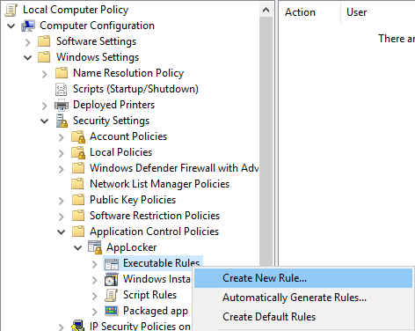Expand the Local Policies node
The image size is (415, 331).
[62, 153]
